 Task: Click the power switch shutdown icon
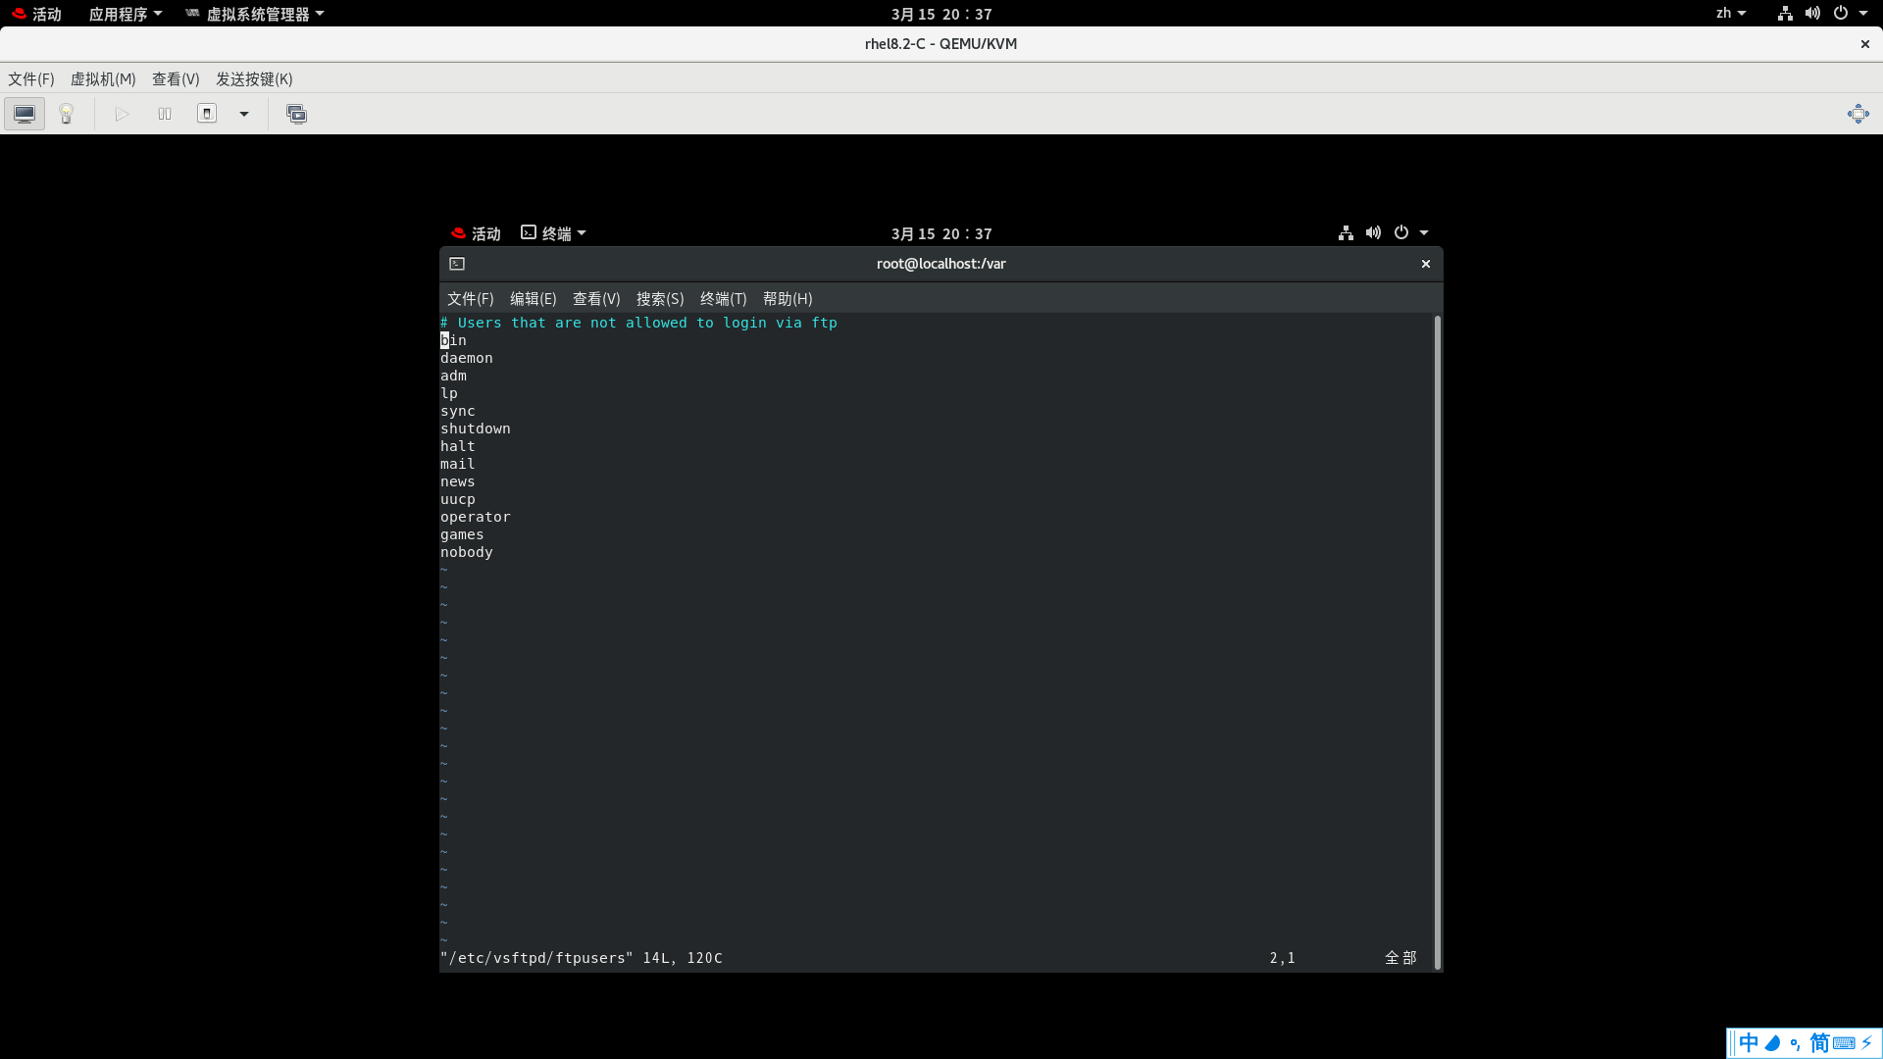point(207,113)
